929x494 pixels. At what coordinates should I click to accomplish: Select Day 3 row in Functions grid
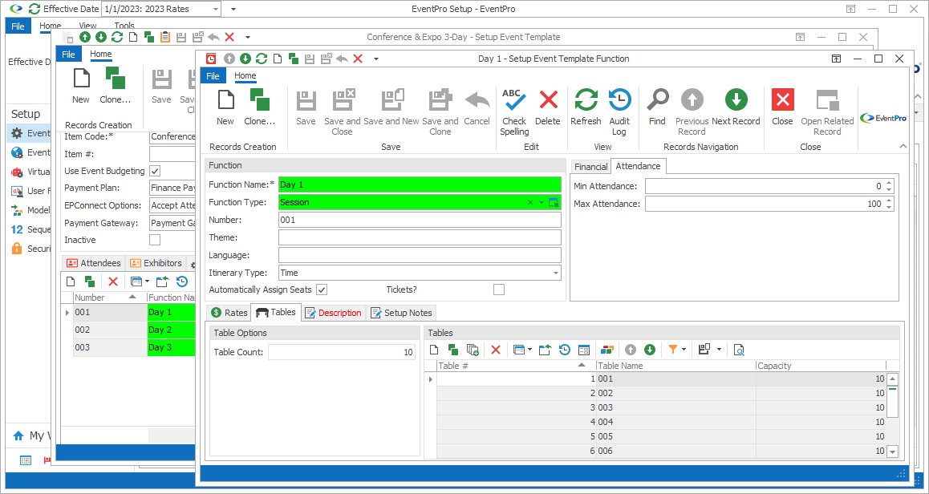(134, 347)
